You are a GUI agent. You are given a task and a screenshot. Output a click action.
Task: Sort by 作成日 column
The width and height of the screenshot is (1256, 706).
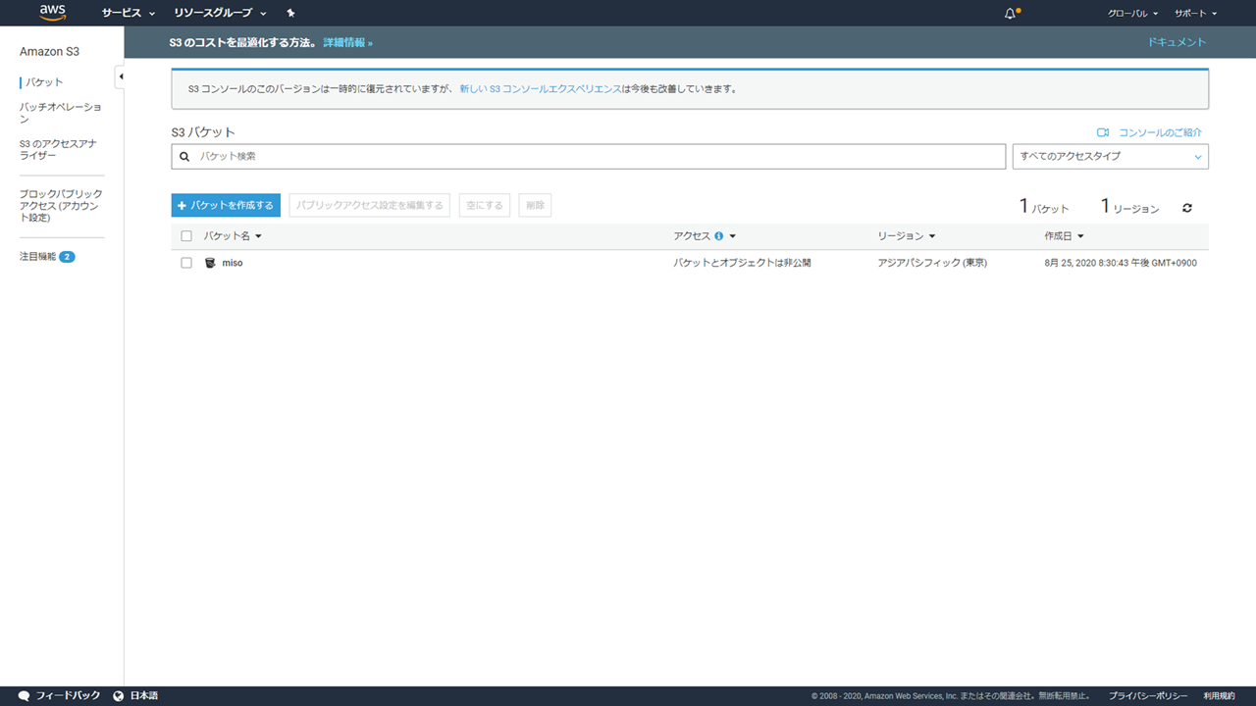pyautogui.click(x=1065, y=236)
